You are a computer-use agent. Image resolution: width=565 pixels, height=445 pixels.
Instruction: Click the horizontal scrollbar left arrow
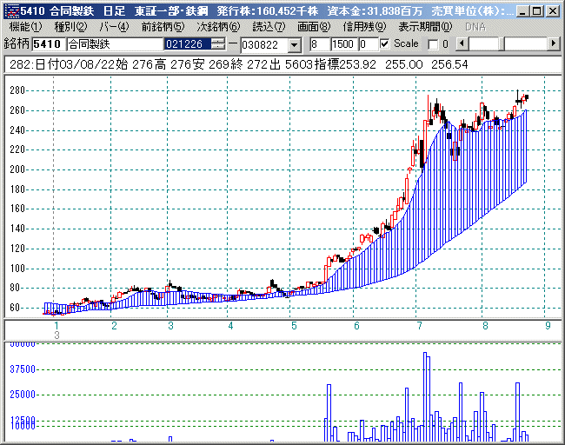[462, 43]
